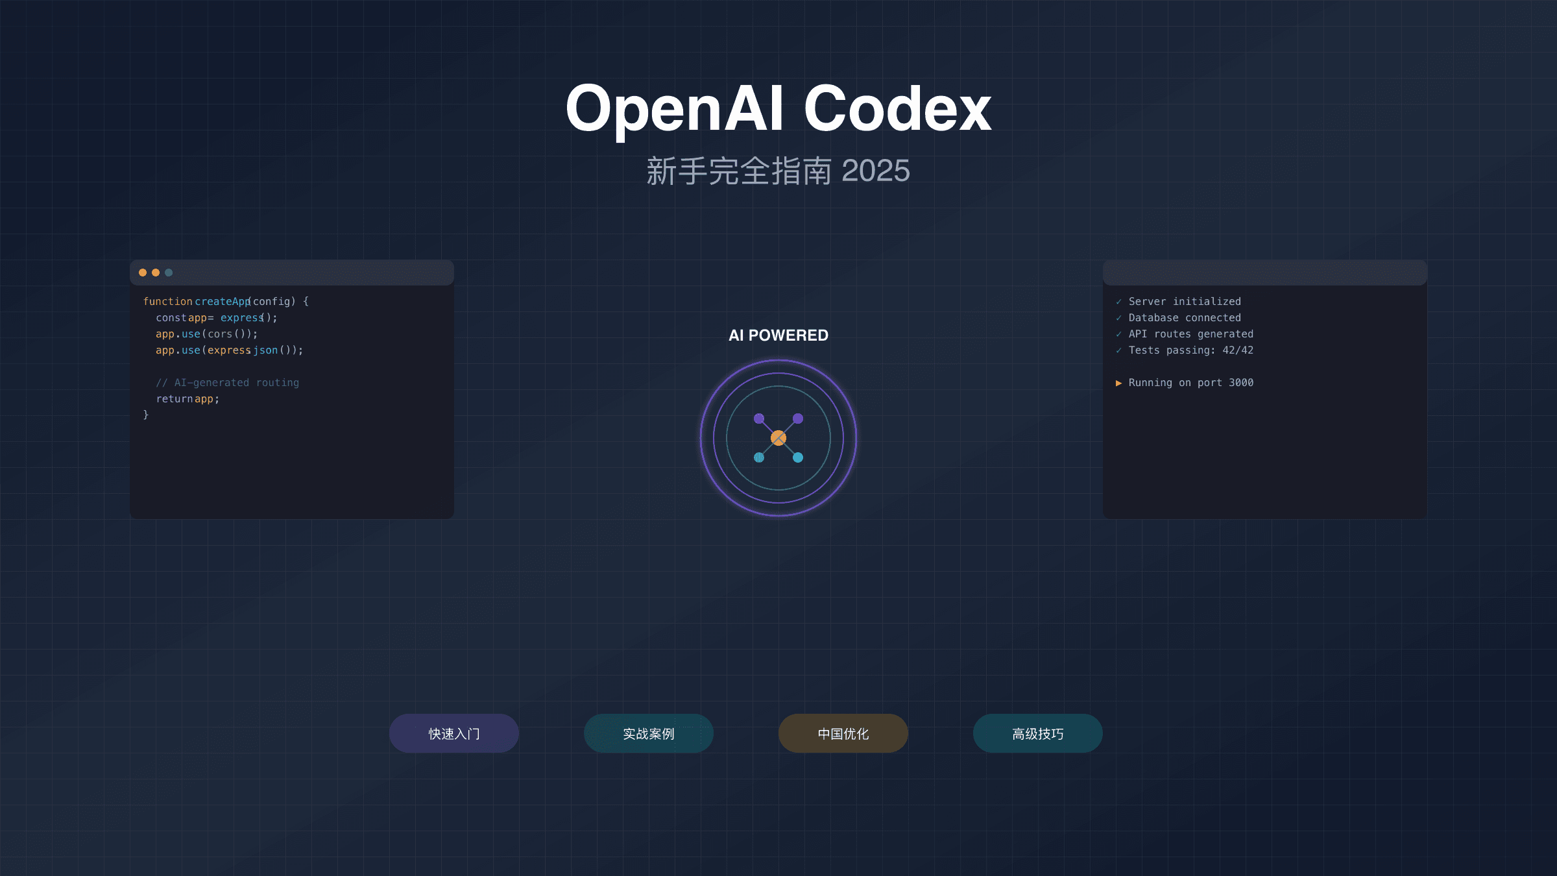Click the checkmark beside 'Server initialized'
Viewport: 1557px width, 876px height.
coord(1119,301)
